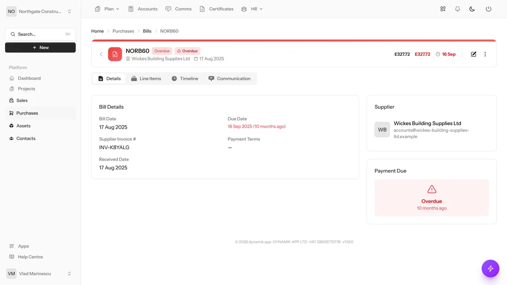Open the notifications bell

pos(458,9)
